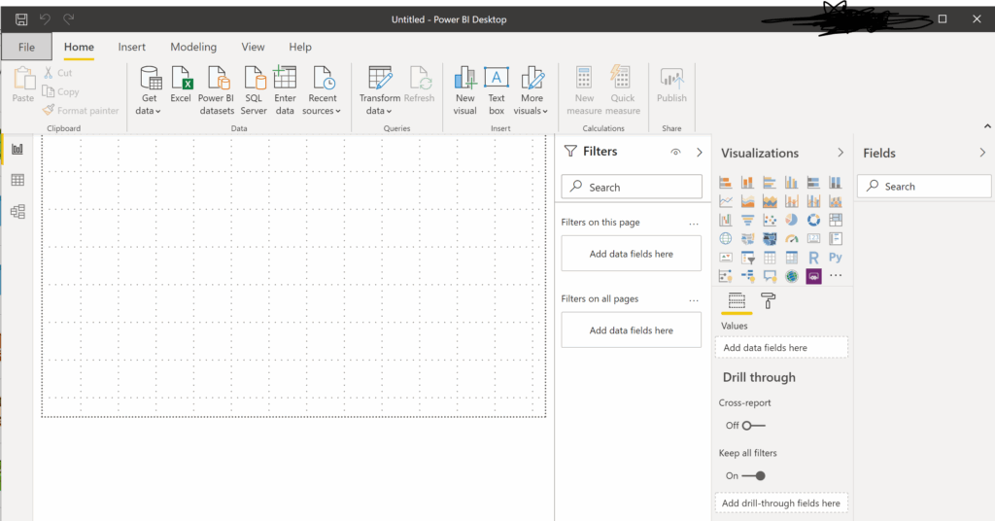Collapse the Visualizations pane chevron
The height and width of the screenshot is (521, 995).
point(841,153)
